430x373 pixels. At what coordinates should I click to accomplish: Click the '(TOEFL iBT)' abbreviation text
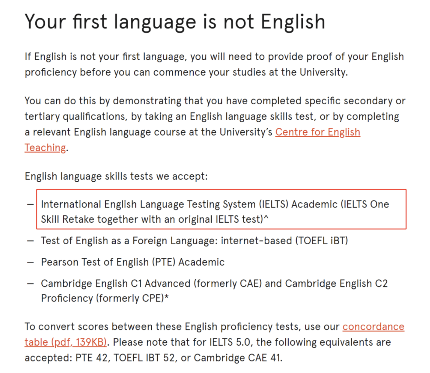point(322,241)
